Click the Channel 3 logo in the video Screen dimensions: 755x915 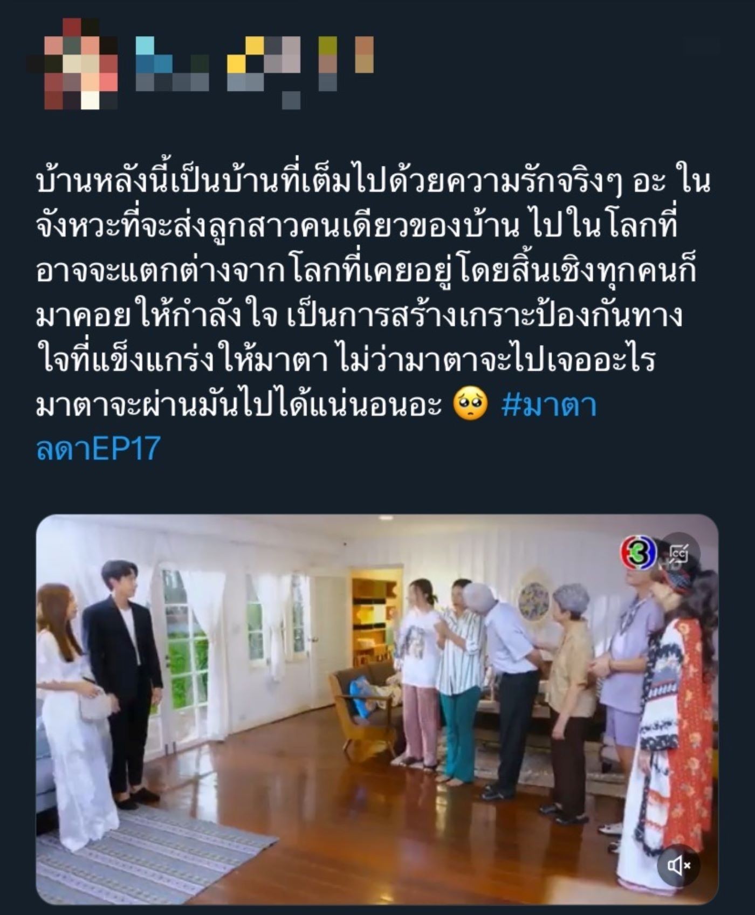click(638, 552)
